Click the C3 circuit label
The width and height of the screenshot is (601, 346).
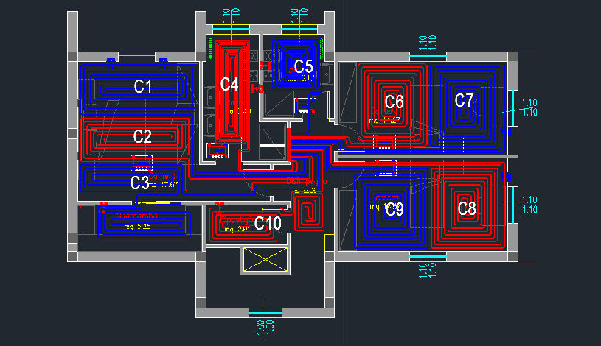pos(140,182)
